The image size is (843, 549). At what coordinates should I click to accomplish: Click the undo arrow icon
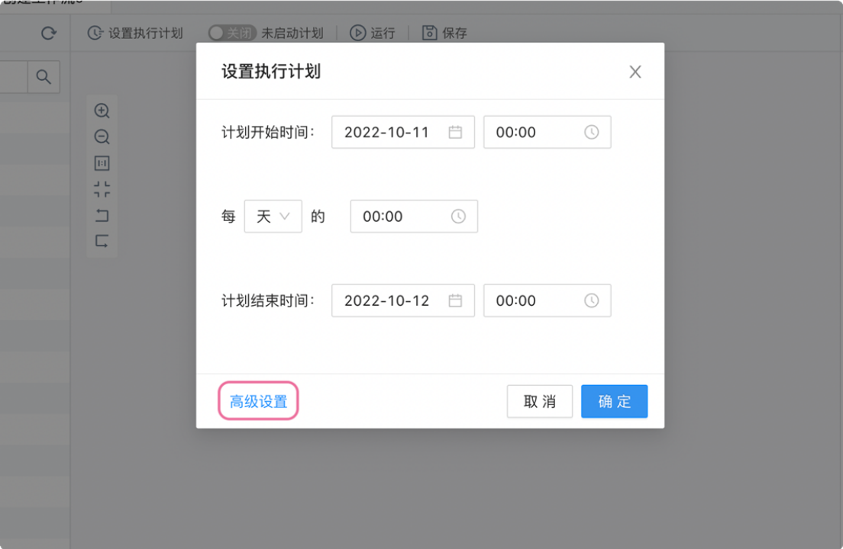click(102, 216)
